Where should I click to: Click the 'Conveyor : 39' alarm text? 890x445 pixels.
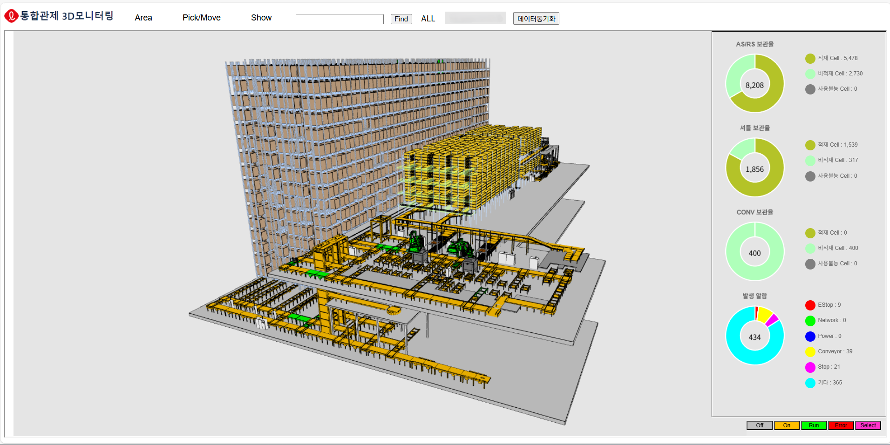(835, 351)
